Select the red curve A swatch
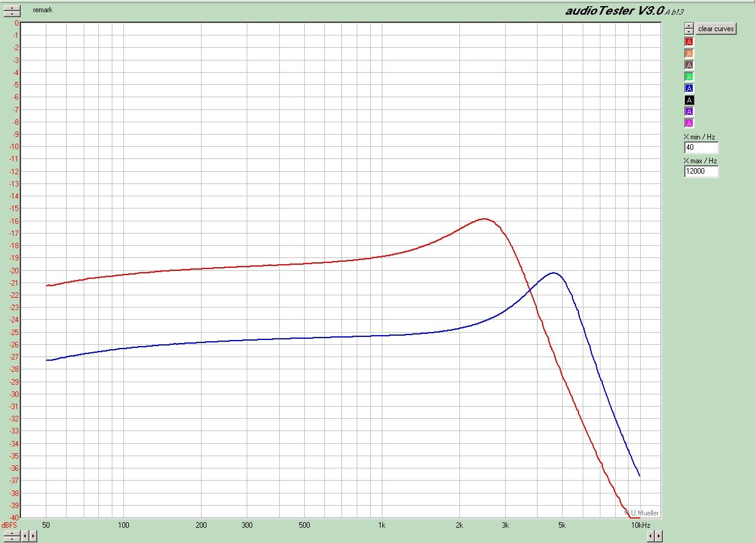Image resolution: width=755 pixels, height=543 pixels. tap(689, 42)
